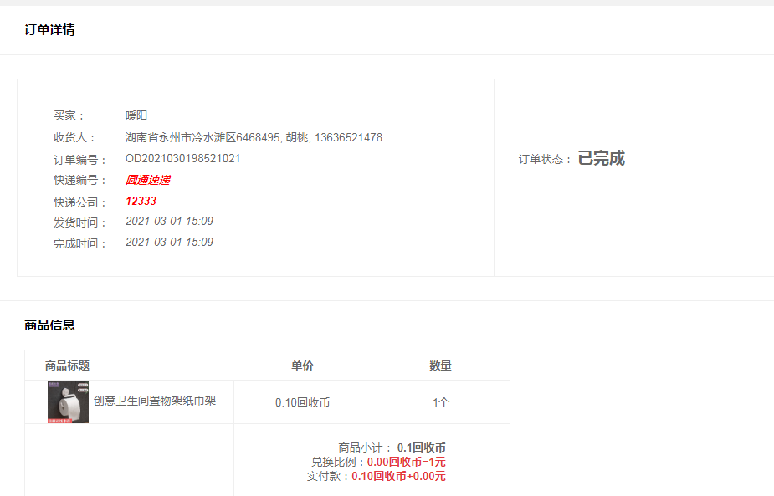Click the 单价 column header
774x496 pixels.
(x=302, y=366)
